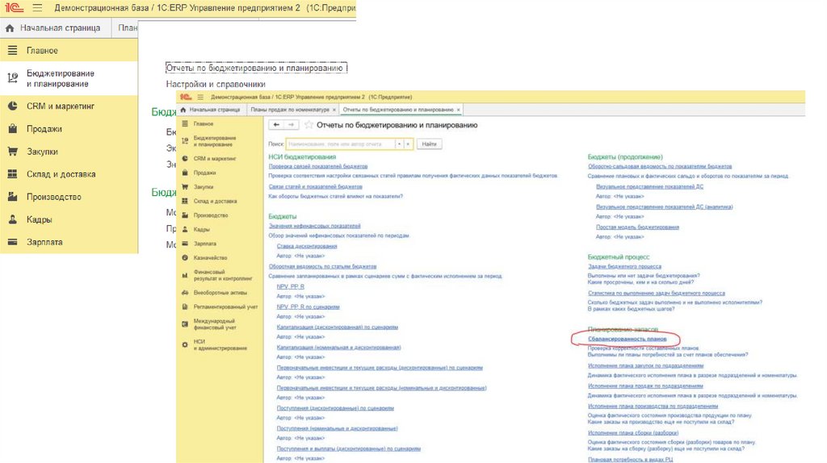Switch to Планы продаж по номенклатуре tab
The image size is (827, 463).
[290, 110]
